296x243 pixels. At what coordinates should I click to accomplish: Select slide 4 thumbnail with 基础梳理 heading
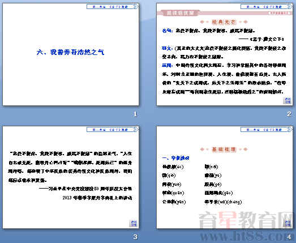pyautogui.click(x=225, y=177)
